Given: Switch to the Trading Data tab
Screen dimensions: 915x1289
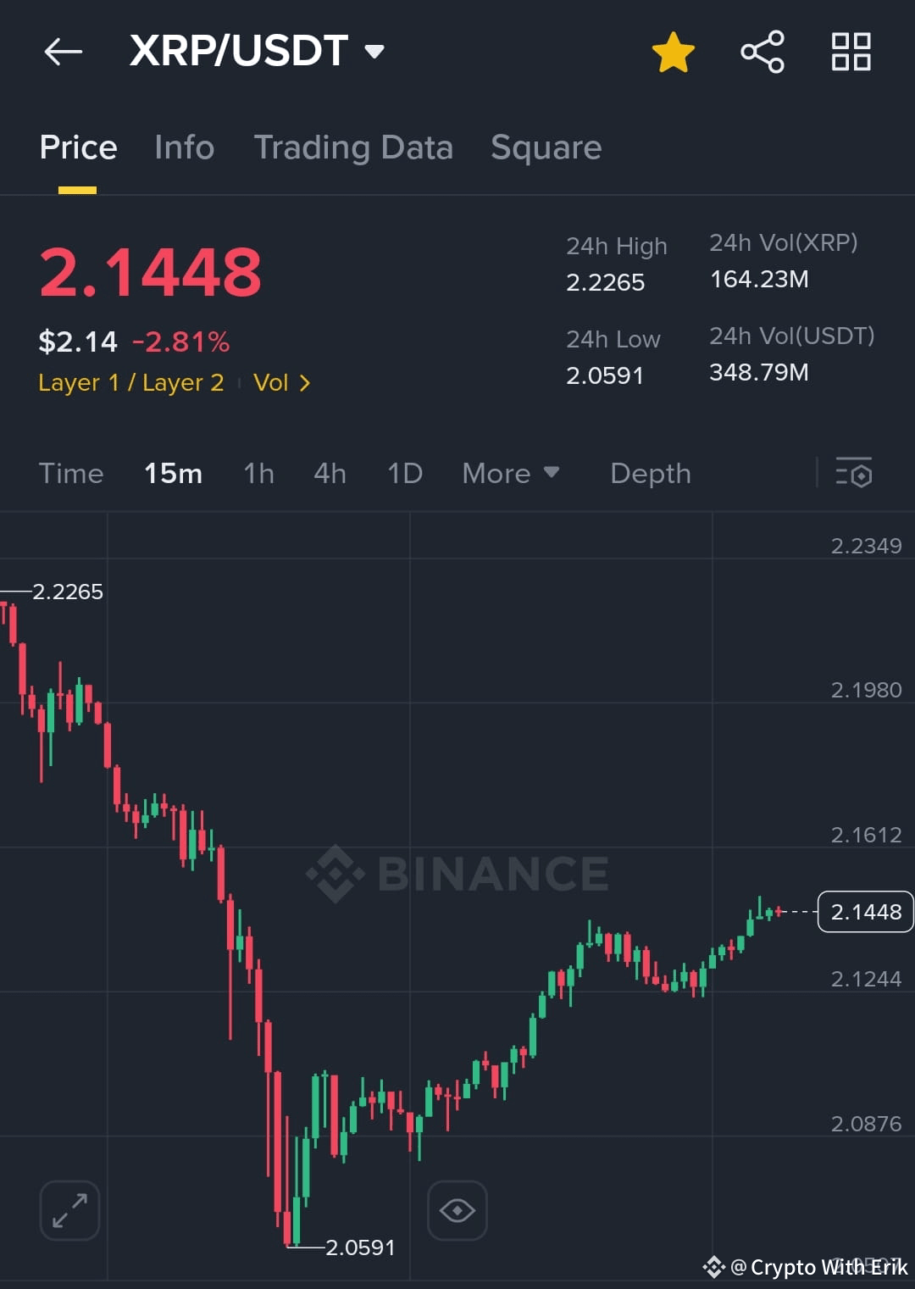Looking at the screenshot, I should [x=353, y=147].
